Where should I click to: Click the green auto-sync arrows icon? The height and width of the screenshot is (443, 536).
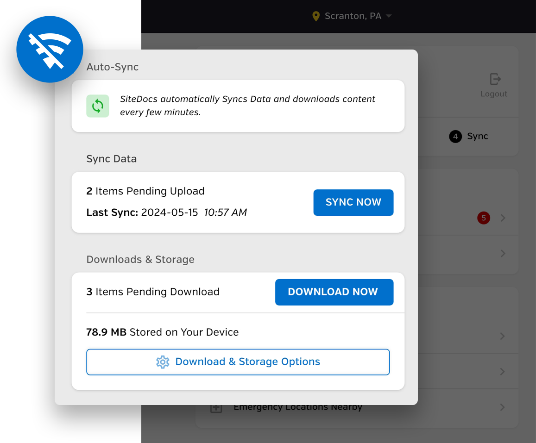point(98,106)
